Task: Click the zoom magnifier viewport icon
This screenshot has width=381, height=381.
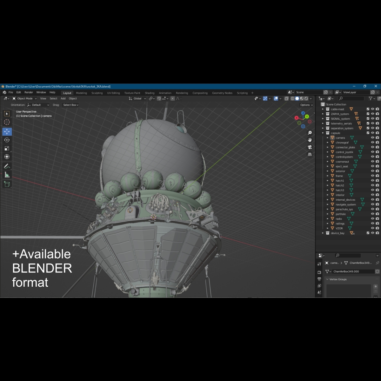Action: 310,133
